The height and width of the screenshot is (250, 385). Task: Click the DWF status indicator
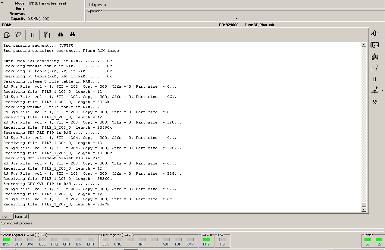[30, 239]
